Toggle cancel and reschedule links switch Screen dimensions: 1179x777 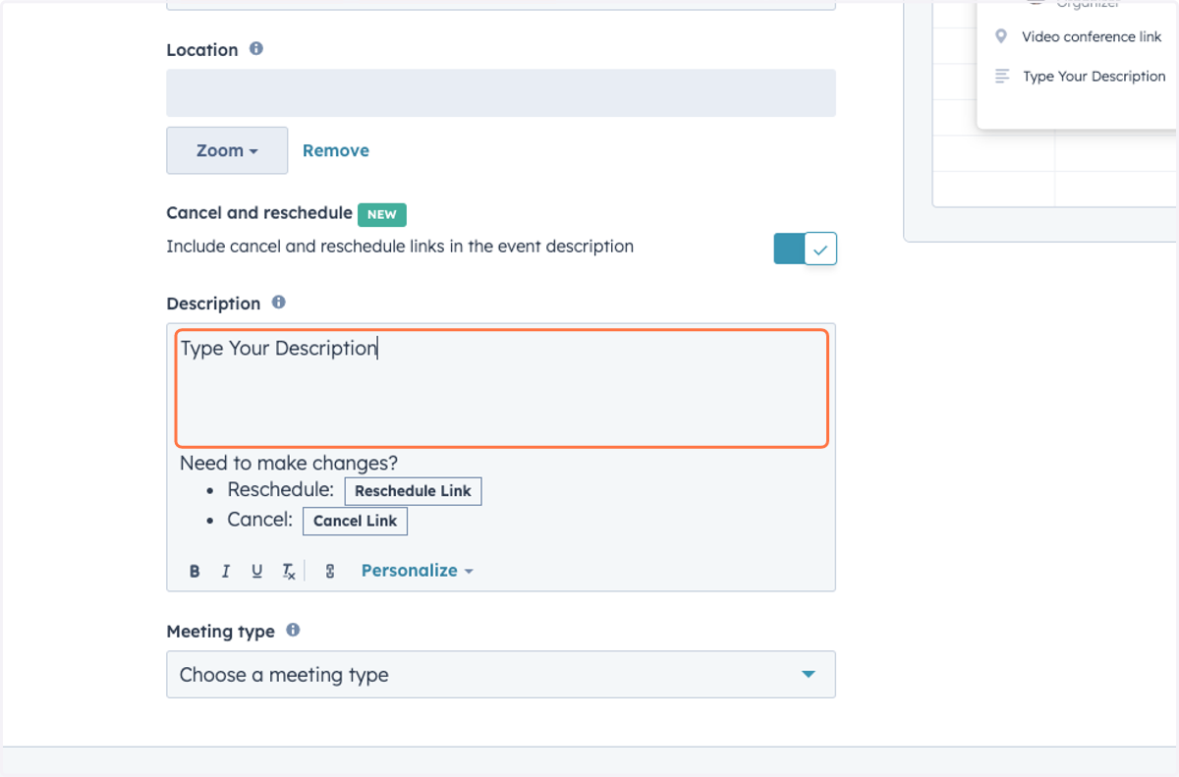(805, 249)
